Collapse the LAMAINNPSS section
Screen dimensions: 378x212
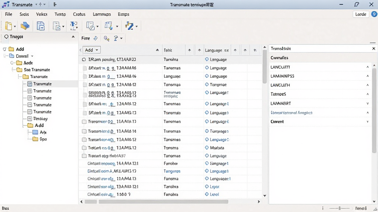[368, 76]
